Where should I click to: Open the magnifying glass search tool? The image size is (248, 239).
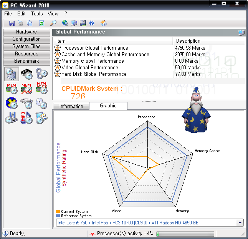[x=53, y=23]
